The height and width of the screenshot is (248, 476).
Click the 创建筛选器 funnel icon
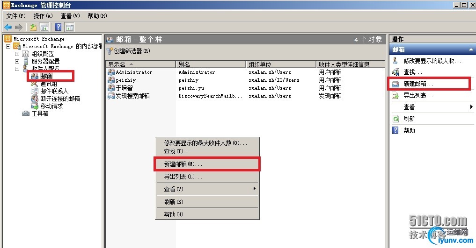click(109, 51)
